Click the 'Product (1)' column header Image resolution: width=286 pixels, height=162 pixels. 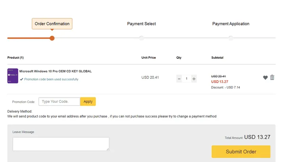[x=15, y=58]
